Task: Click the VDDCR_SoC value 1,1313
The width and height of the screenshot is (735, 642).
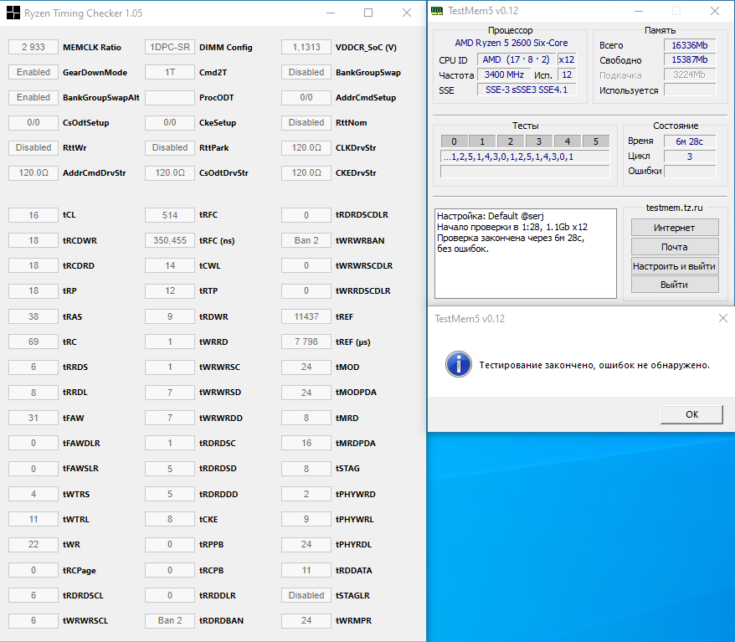Action: tap(306, 47)
